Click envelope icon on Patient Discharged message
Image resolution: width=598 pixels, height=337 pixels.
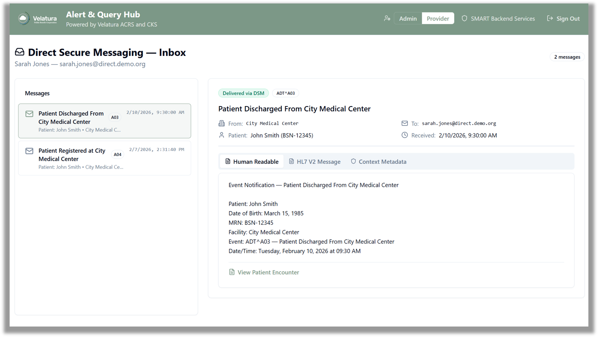point(29,114)
